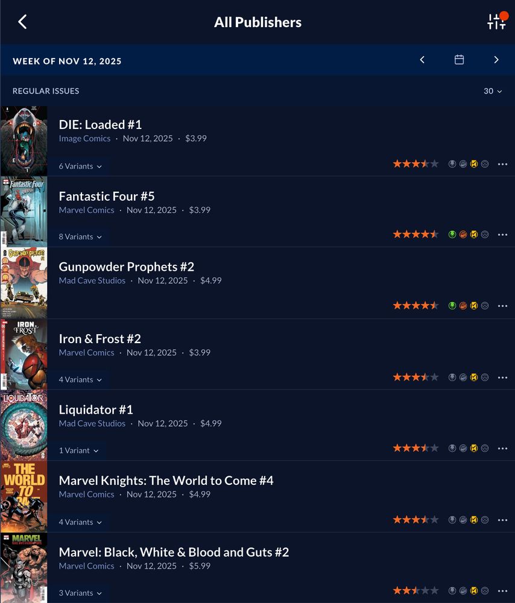Open Marvel Knights: The World to Come #4
The height and width of the screenshot is (603, 515).
pyautogui.click(x=166, y=481)
